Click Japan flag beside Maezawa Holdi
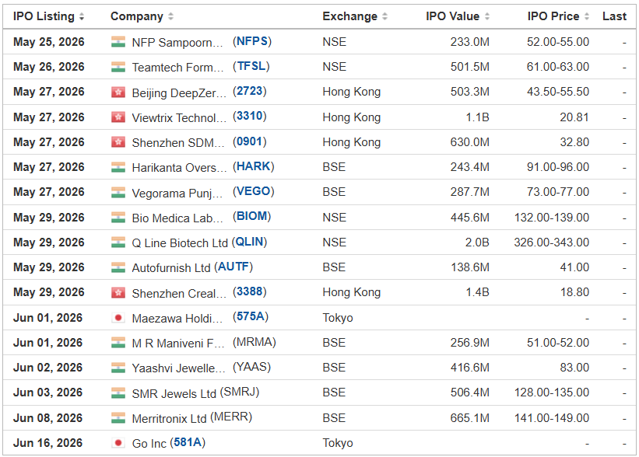Image resolution: width=639 pixels, height=457 pixels. tap(118, 318)
